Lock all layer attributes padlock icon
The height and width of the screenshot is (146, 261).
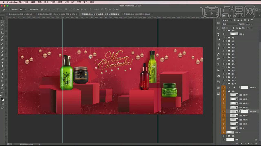click(x=240, y=28)
